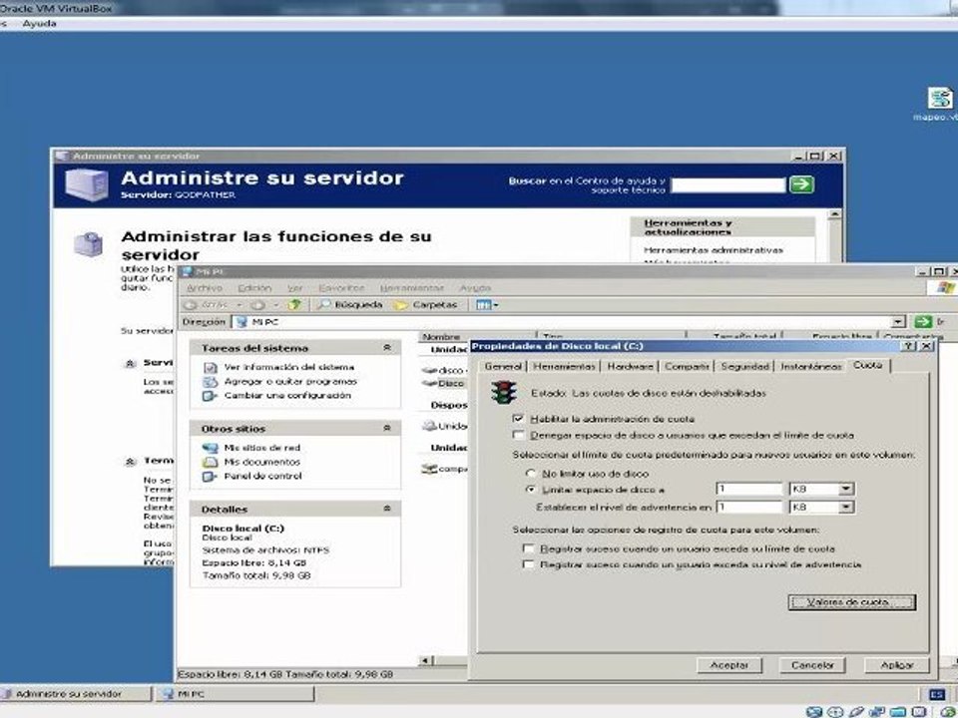Click the disk limit value input field
Image resolution: width=958 pixels, height=718 pixels.
(x=749, y=489)
